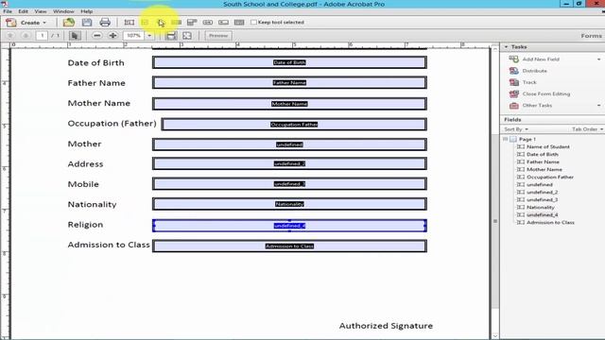
Task: Select Date of Birth in Fields list
Action: (542, 154)
